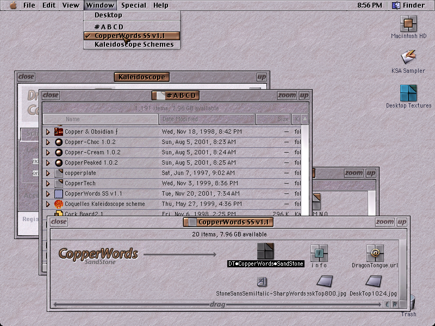Sort the list by the Name column
Screen dimensions: 435x326
coord(101,119)
